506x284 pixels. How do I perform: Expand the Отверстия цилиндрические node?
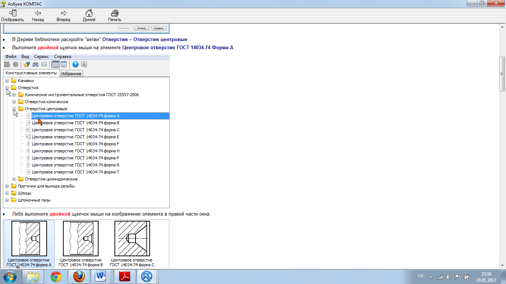[x=14, y=179]
